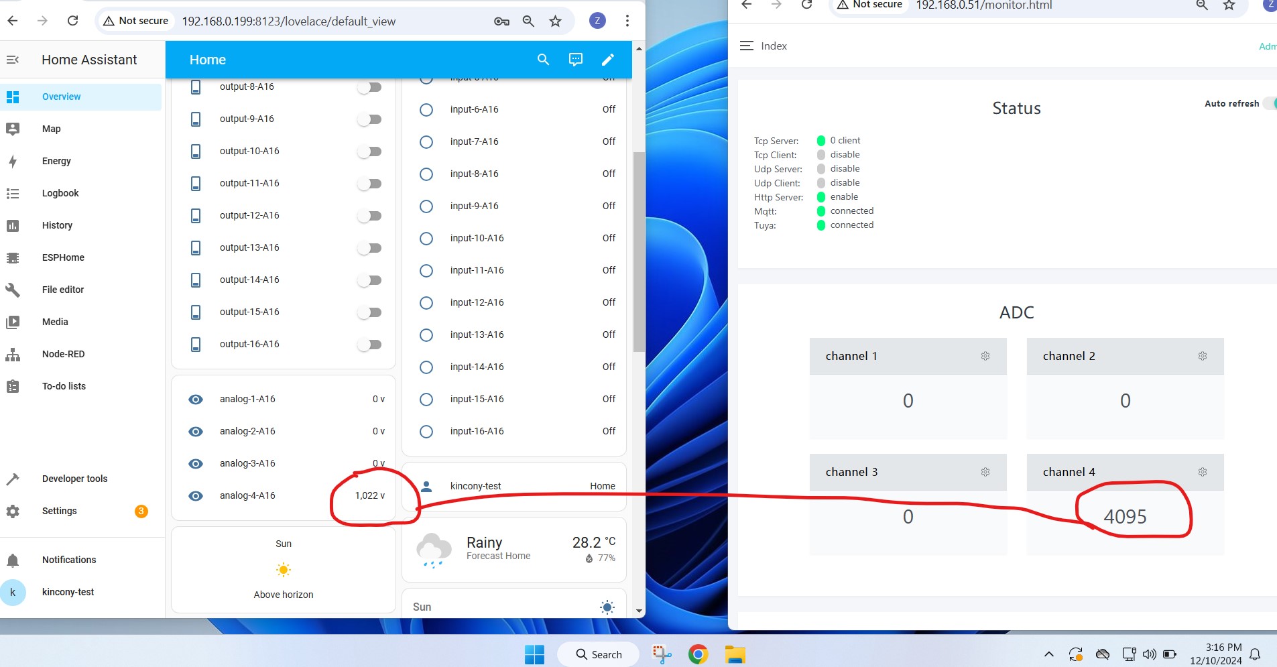Open the Assist chat icon

[575, 60]
